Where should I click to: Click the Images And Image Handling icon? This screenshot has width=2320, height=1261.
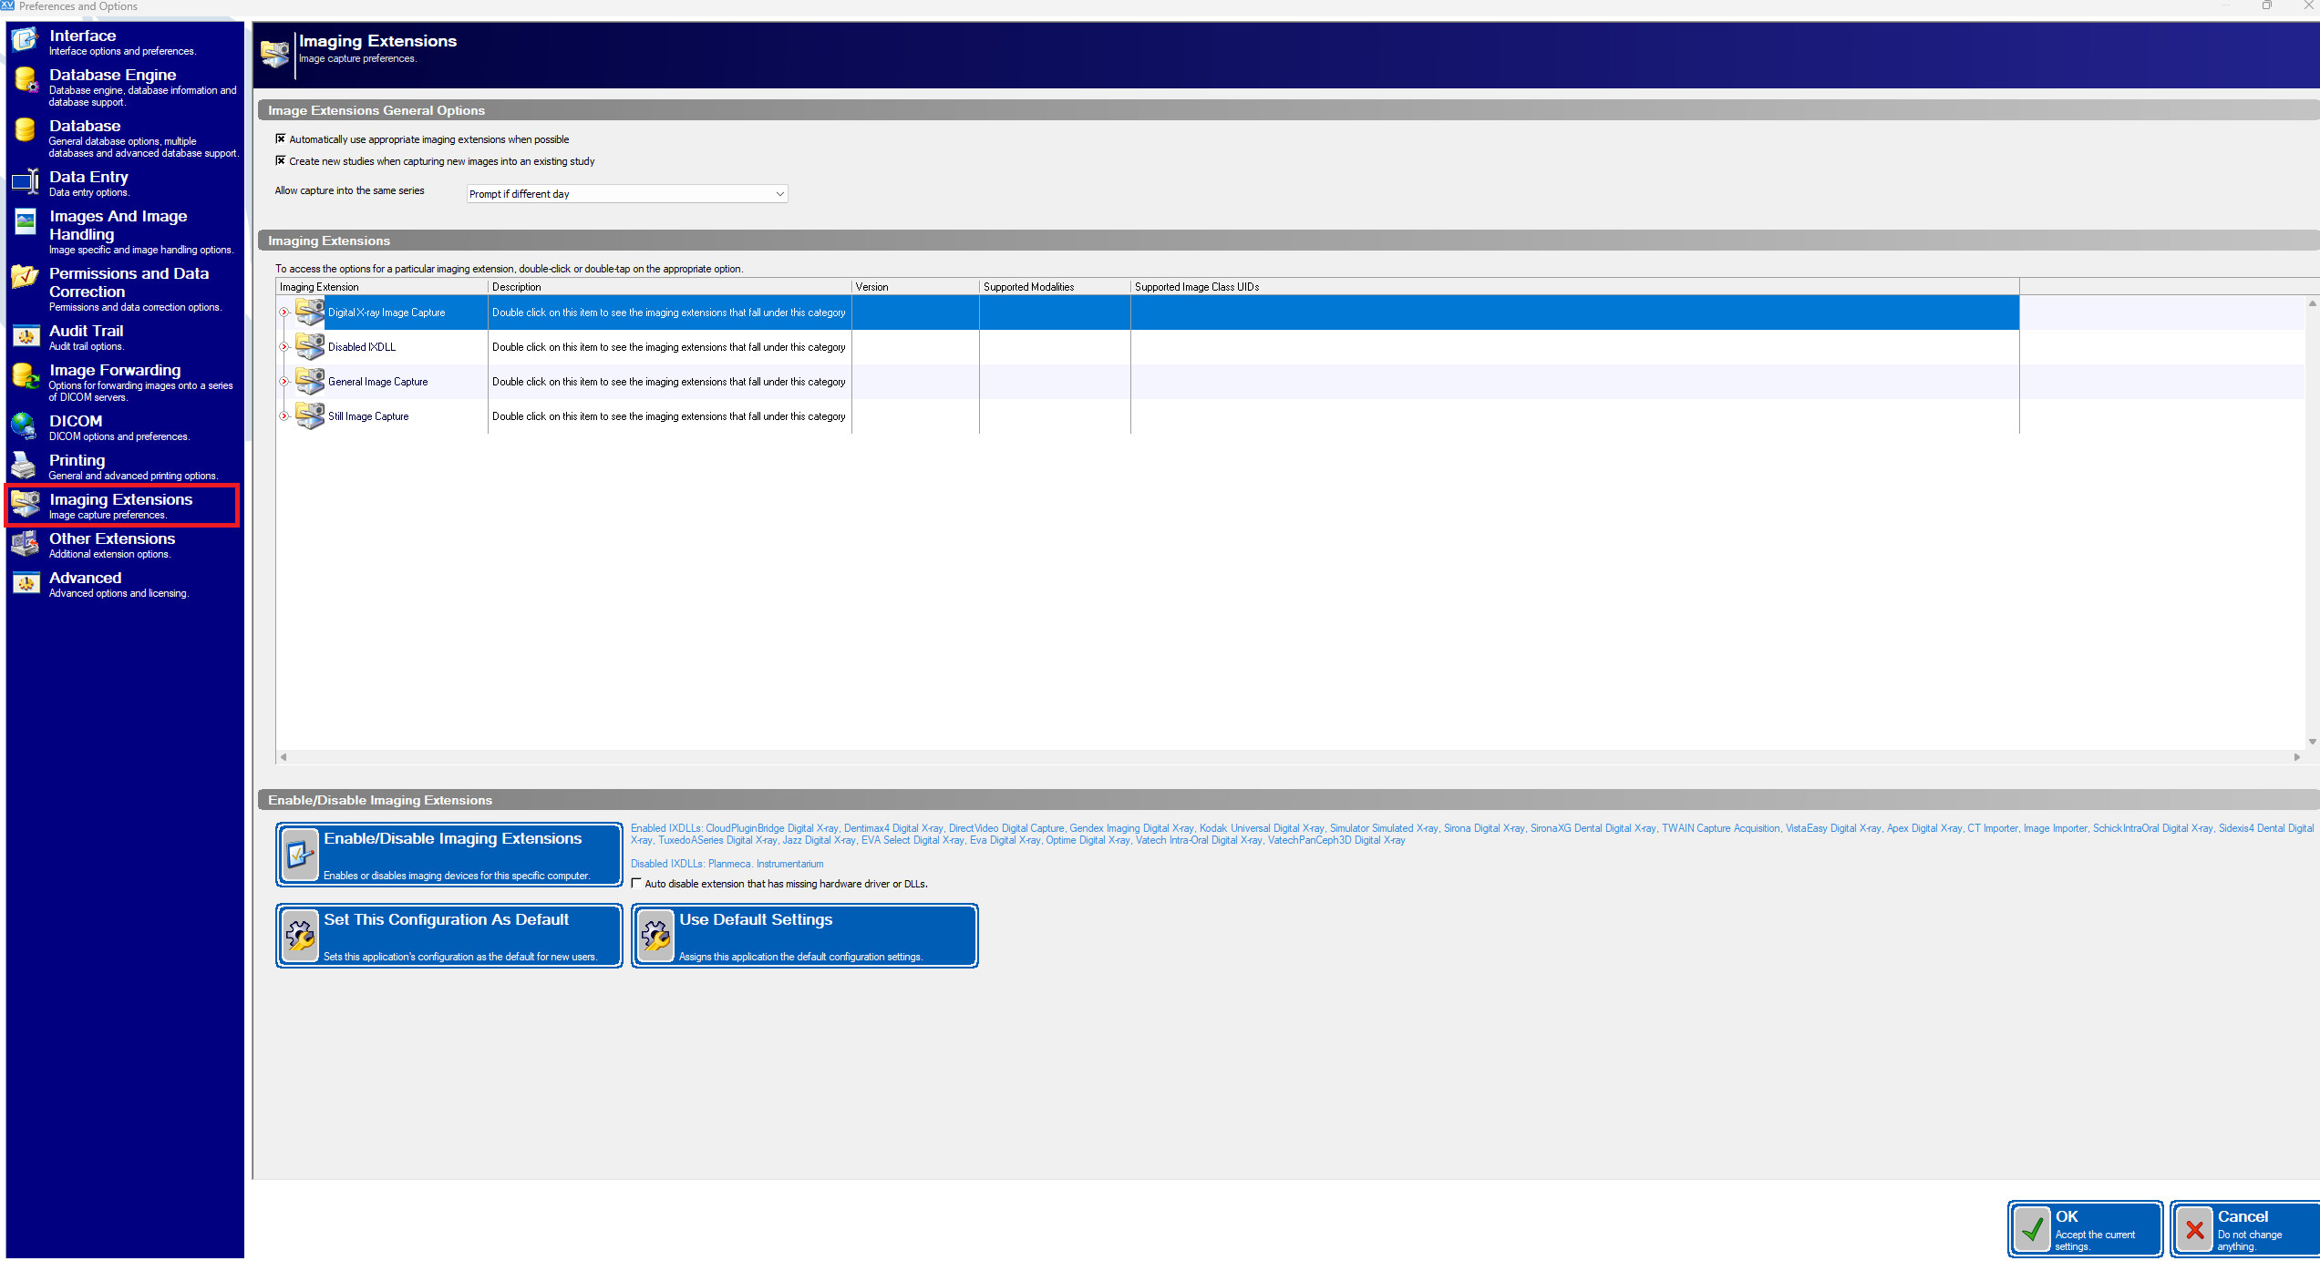tap(25, 220)
